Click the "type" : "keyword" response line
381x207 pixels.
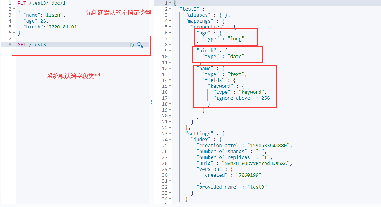pyautogui.click(x=240, y=92)
